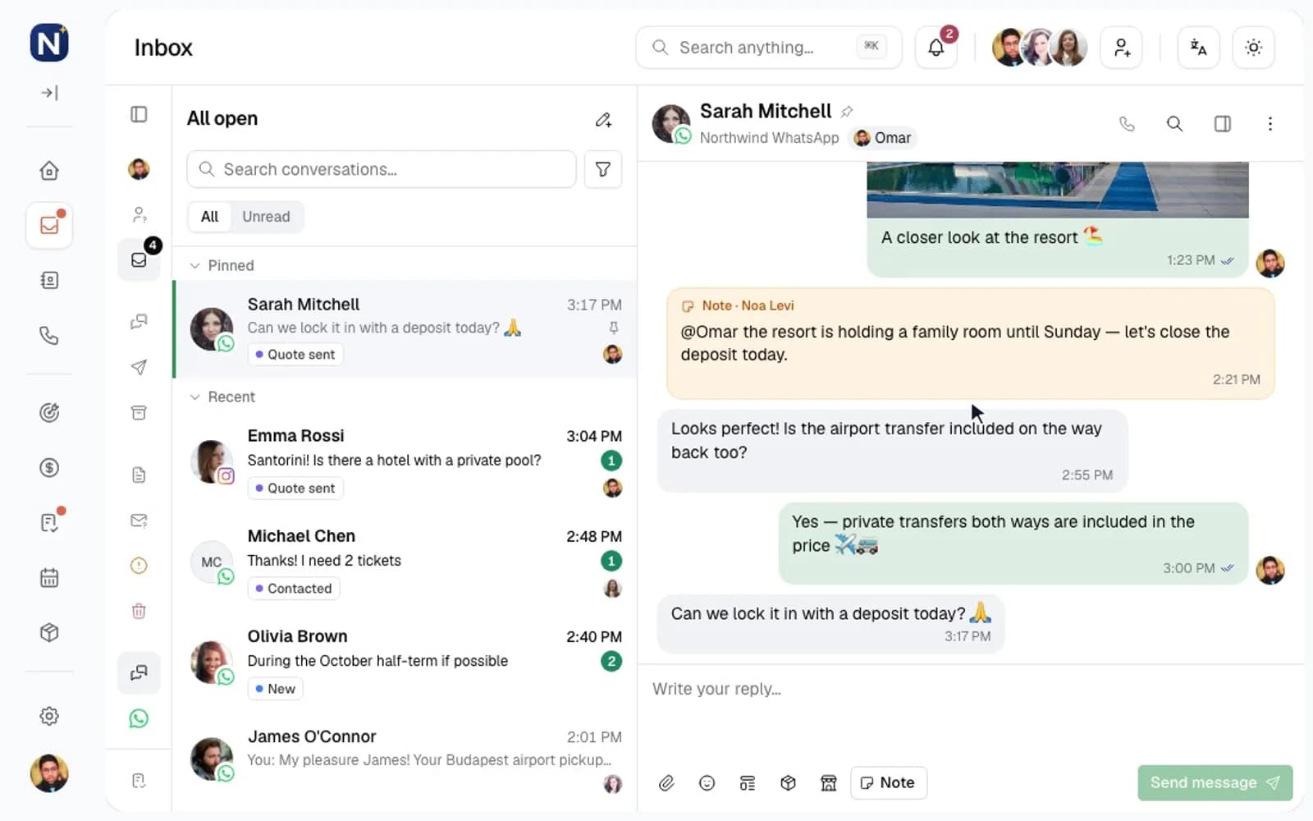Toggle the contact details side panel
This screenshot has height=821, width=1313.
click(1222, 124)
